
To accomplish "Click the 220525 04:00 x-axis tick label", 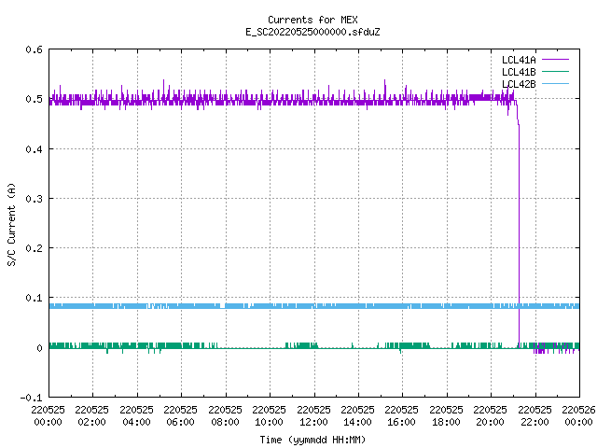I will 136,416.
